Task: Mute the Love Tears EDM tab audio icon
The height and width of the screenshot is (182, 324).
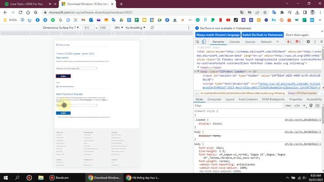Action: tap(50, 4)
